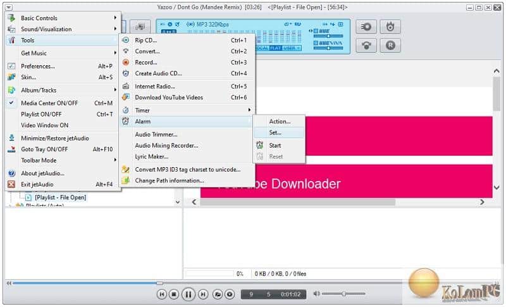Adjust the volume slider
Viewport: 506px width, 307px height.
click(344, 294)
